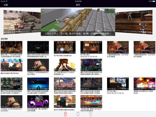
Task: Select the left carousel banner about 狙击手
Action: pos(22,22)
